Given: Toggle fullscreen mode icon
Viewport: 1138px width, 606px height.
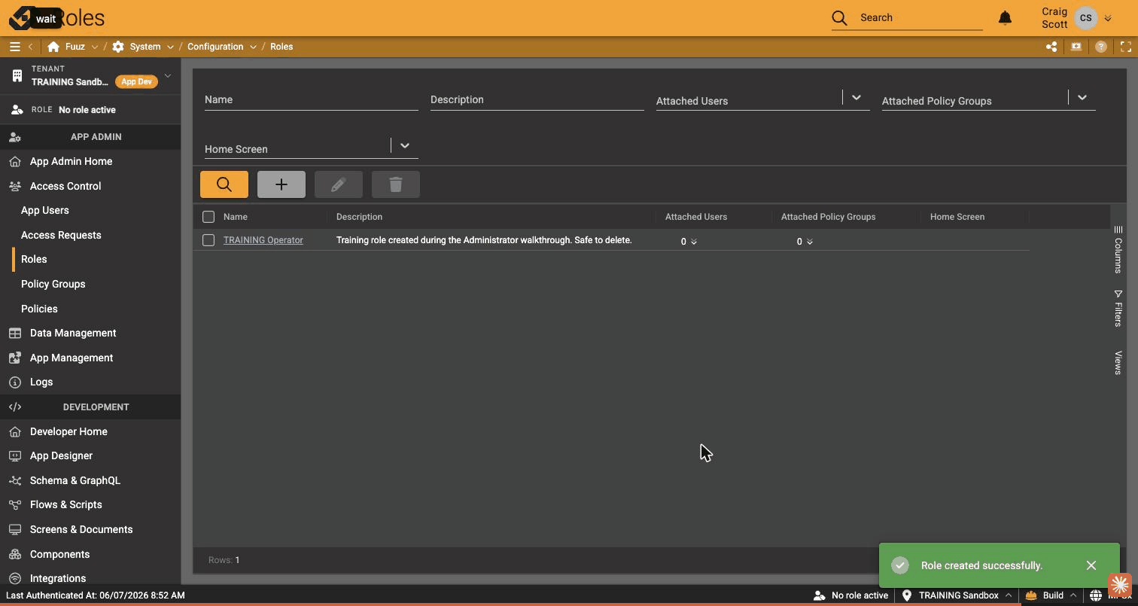Looking at the screenshot, I should [1126, 47].
